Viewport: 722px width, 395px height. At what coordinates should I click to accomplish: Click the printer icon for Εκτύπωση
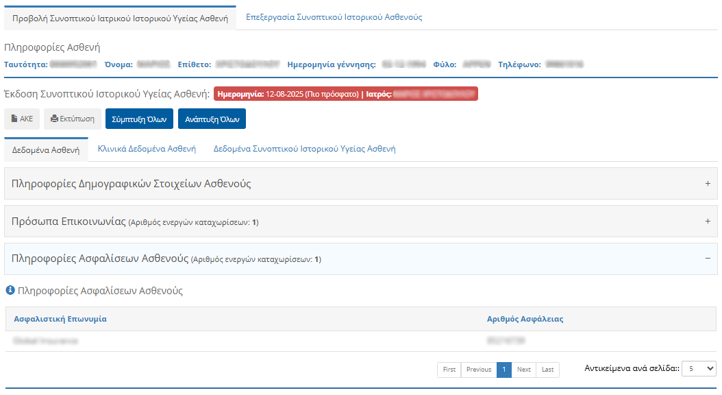point(55,119)
